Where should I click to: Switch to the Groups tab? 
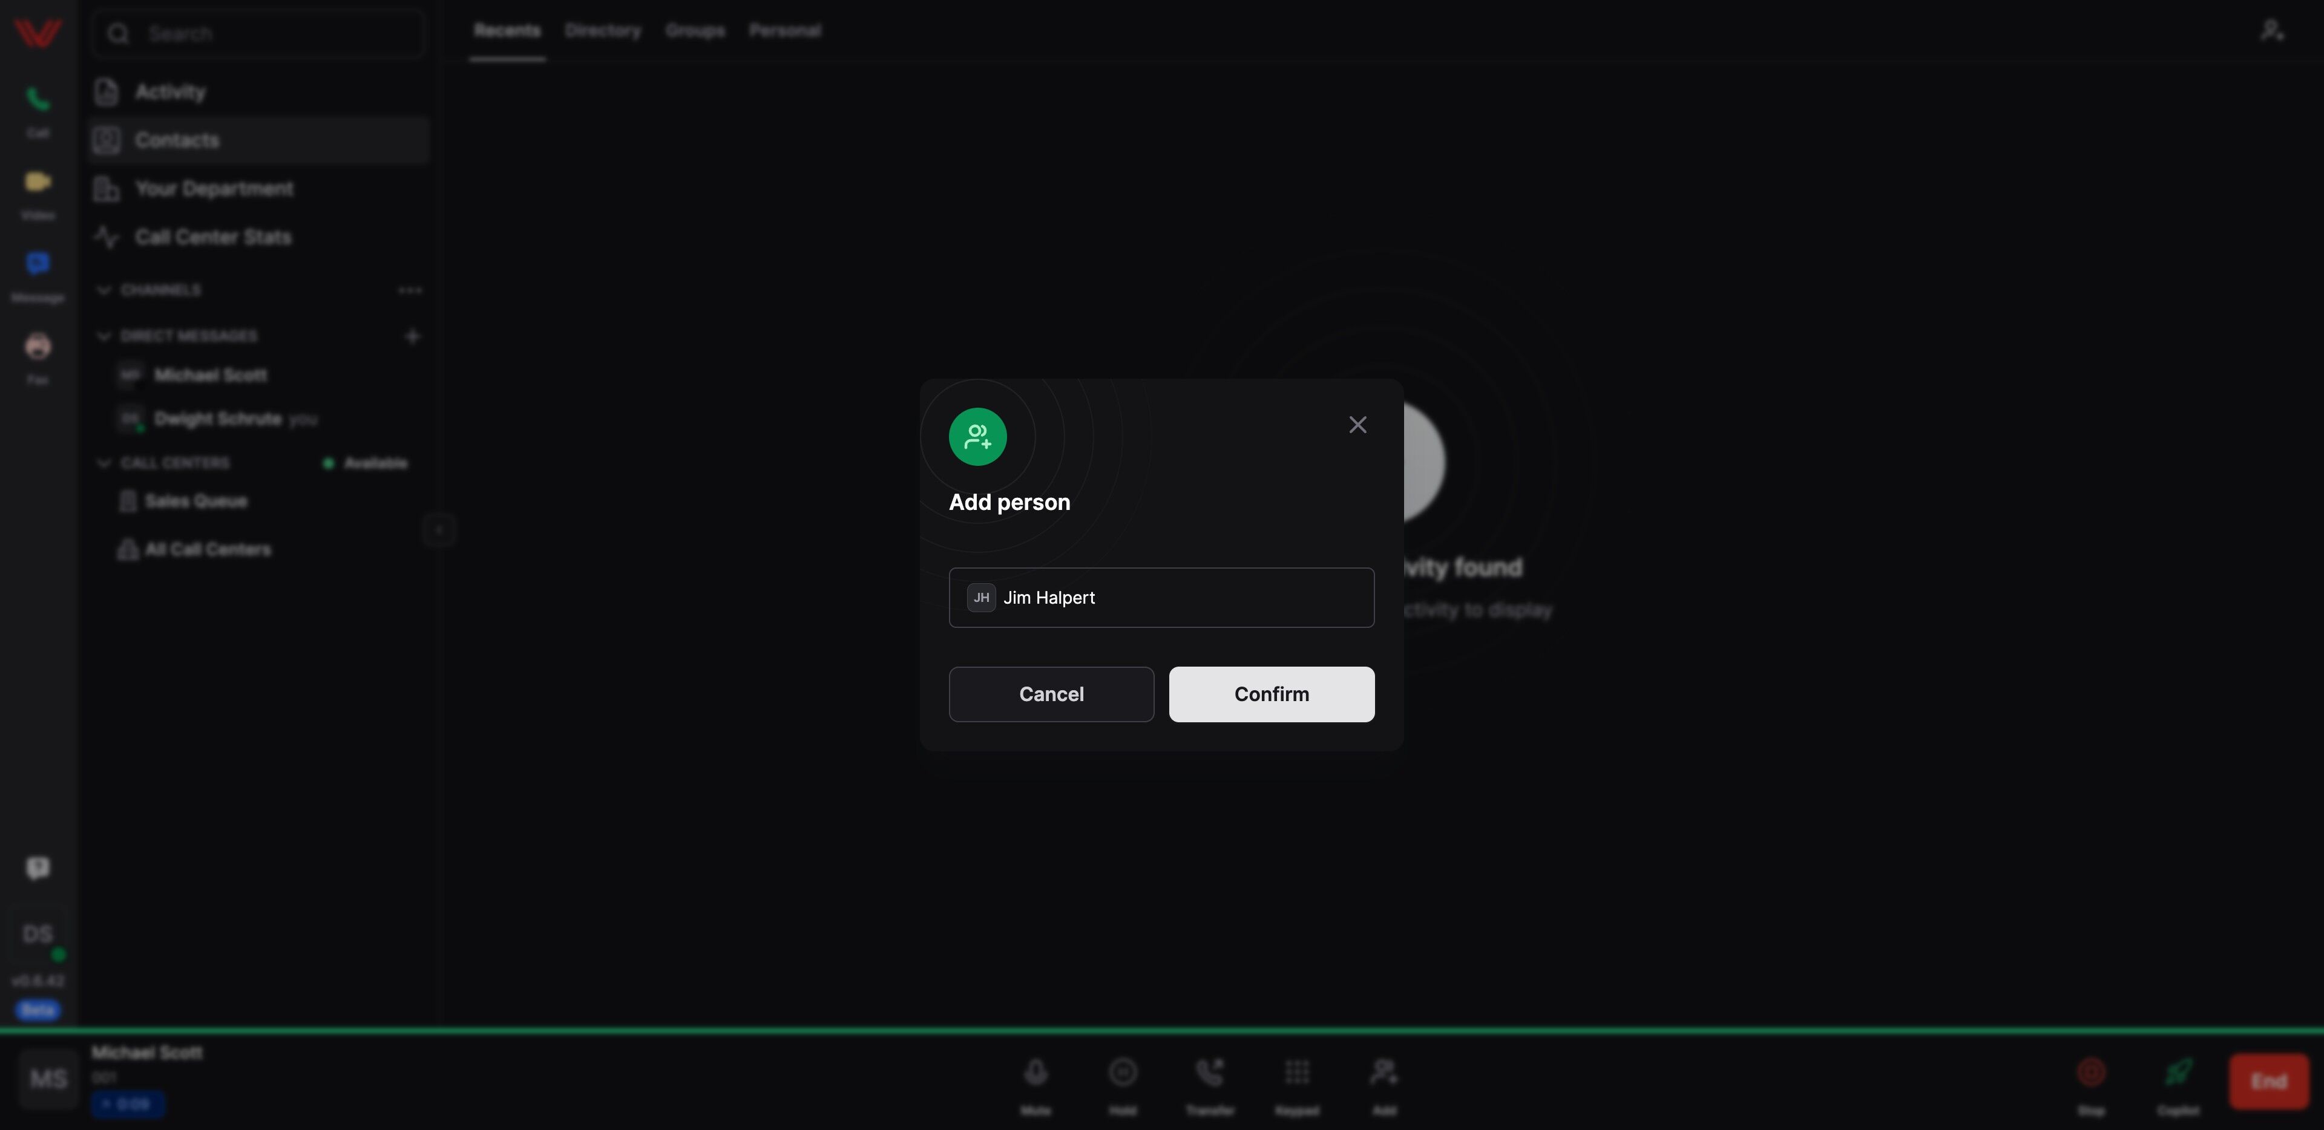[x=695, y=31]
